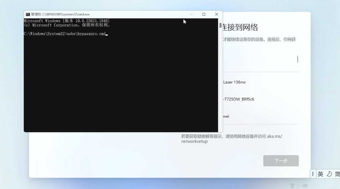
Task: Click the Microsoft Corporation copyright line
Action: coord(67,25)
